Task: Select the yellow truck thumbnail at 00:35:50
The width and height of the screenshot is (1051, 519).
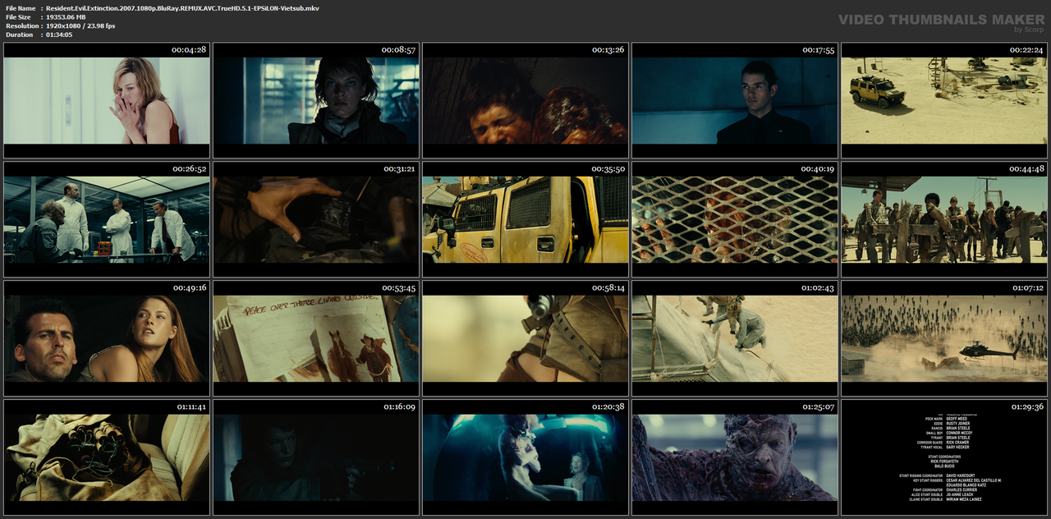Action: click(525, 219)
